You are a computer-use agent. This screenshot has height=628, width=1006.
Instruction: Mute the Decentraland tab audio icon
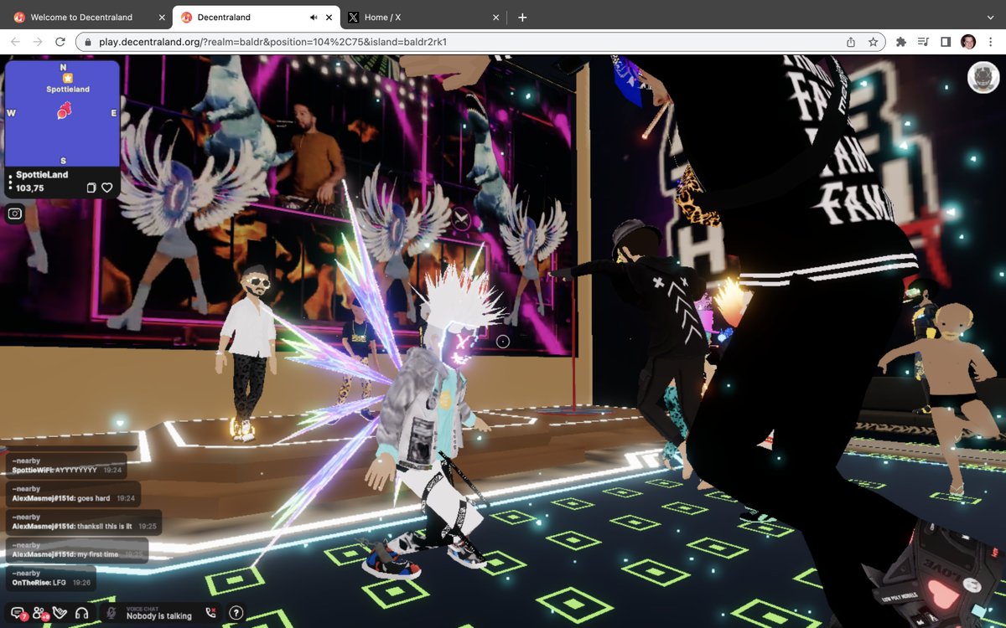[x=314, y=17]
